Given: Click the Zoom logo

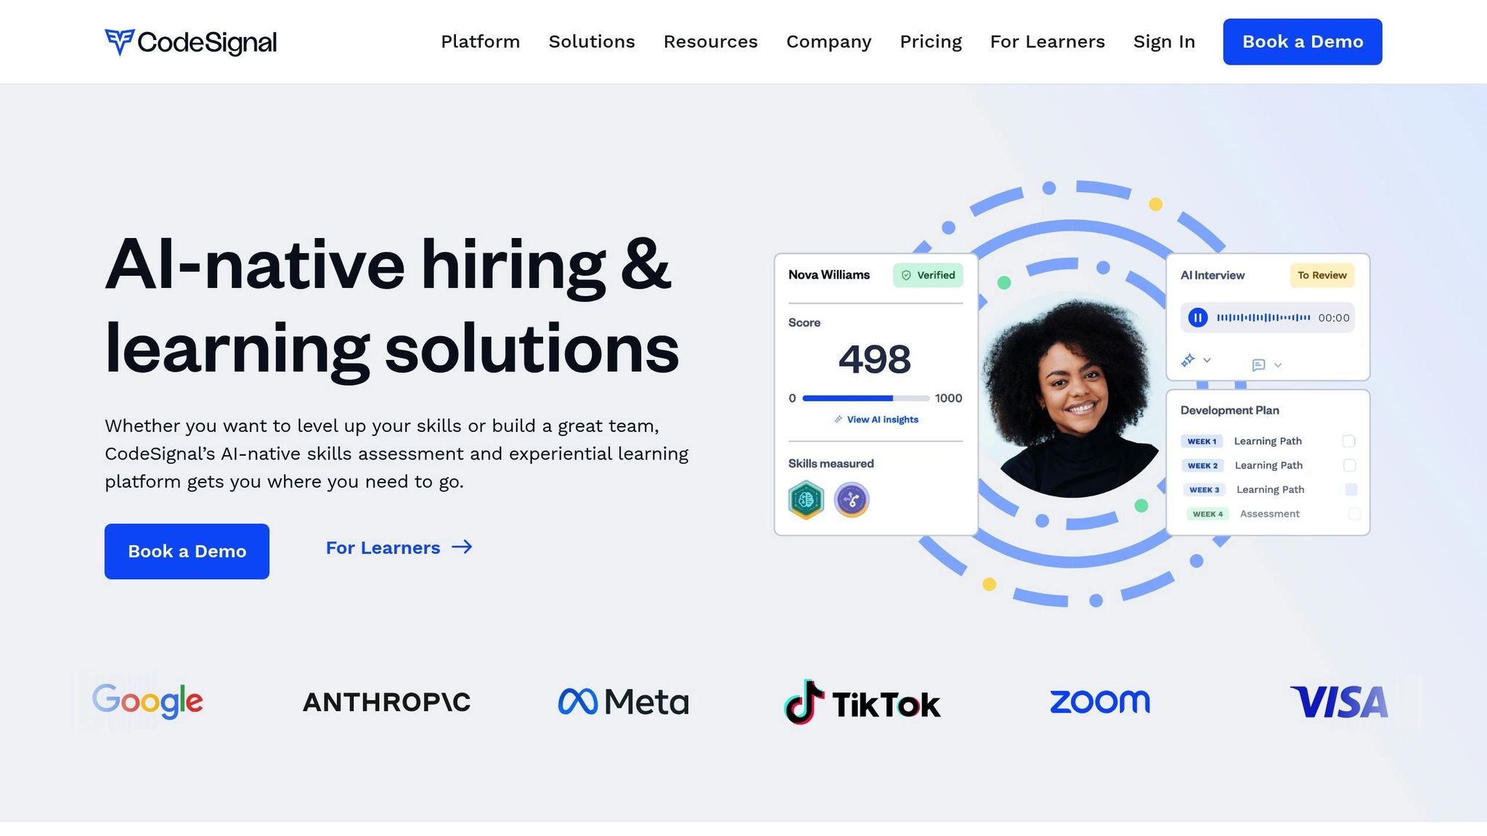Looking at the screenshot, I should [x=1100, y=702].
